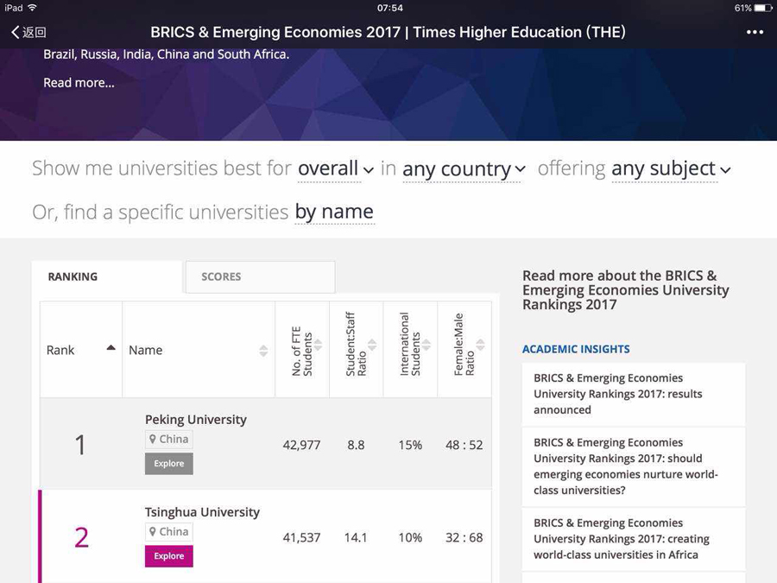The width and height of the screenshot is (777, 583).
Task: Sort by Female:Male Ratio column
Action: click(480, 345)
